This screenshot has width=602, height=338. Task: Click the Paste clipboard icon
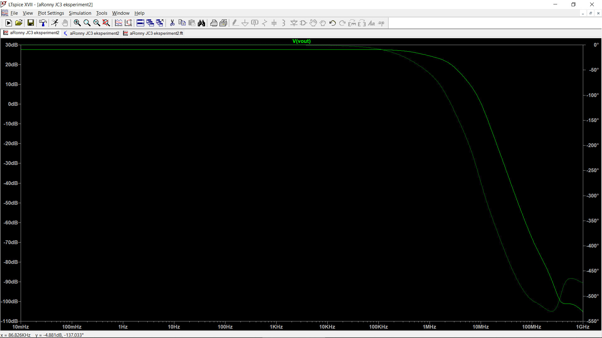[x=192, y=23]
